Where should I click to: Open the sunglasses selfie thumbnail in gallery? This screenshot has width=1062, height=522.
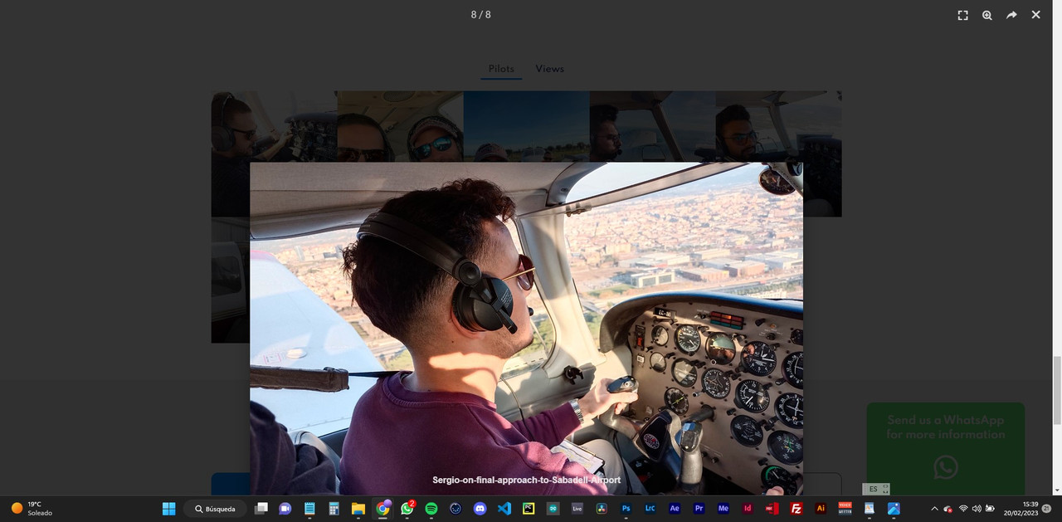[x=400, y=126]
